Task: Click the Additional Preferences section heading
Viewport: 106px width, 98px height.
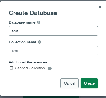Action: click(x=28, y=62)
